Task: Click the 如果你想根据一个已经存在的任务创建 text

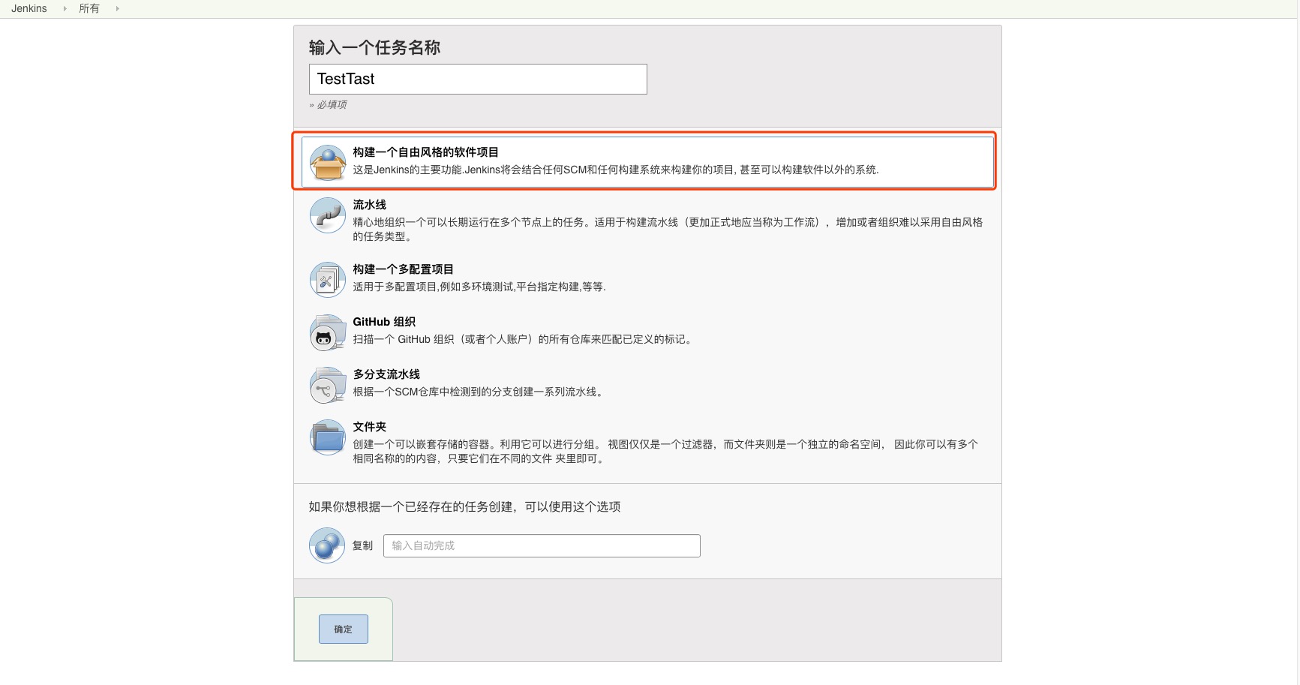Action: click(x=464, y=506)
